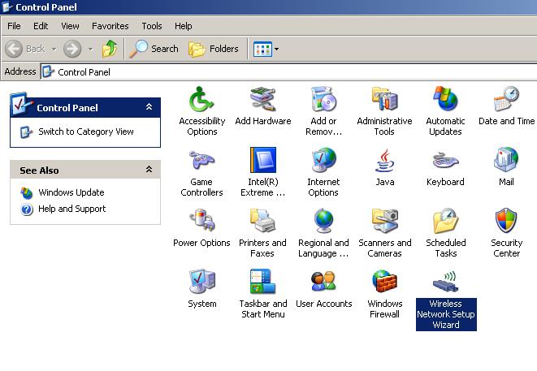Open the Edit menu
537x371 pixels.
click(41, 26)
